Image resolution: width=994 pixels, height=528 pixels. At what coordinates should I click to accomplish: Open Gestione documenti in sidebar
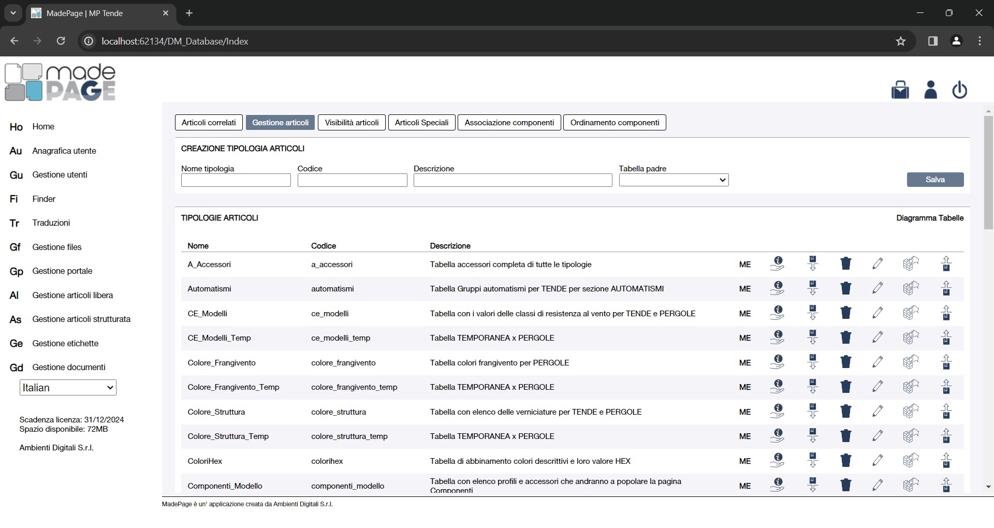point(69,367)
